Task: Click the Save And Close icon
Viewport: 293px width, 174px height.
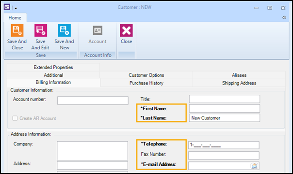Action: (x=17, y=30)
